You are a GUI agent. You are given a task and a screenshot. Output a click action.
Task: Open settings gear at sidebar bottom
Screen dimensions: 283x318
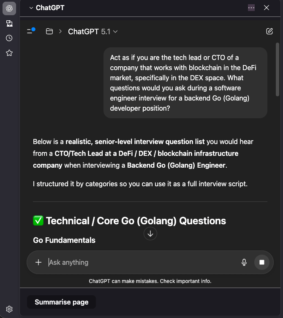click(x=9, y=309)
